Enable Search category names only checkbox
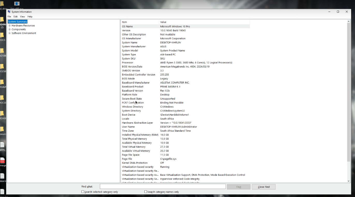355x197 pixels. coord(146,192)
